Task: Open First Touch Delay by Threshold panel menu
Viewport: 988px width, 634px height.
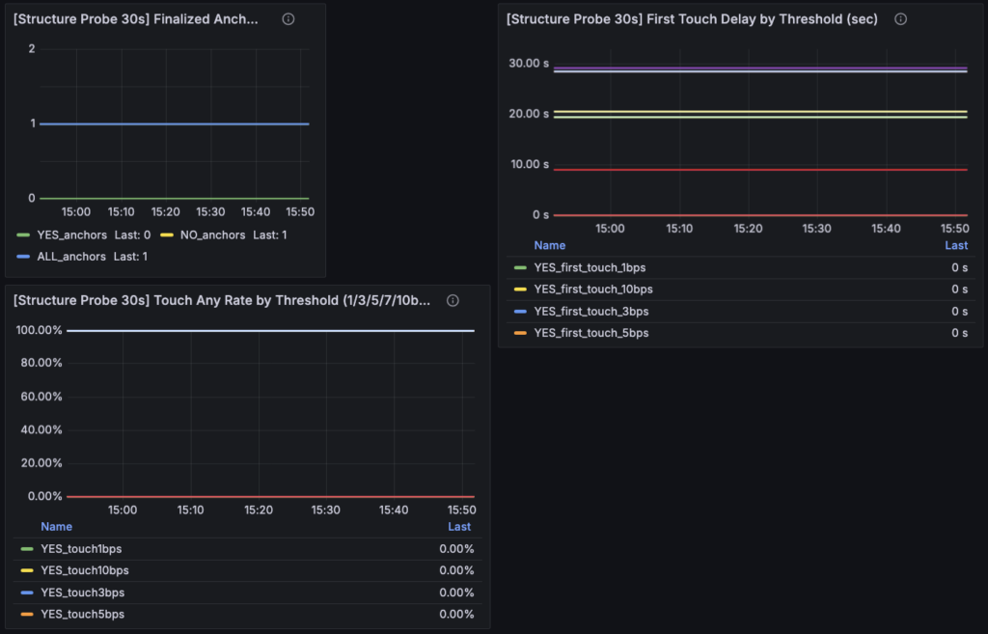Action: coord(692,19)
